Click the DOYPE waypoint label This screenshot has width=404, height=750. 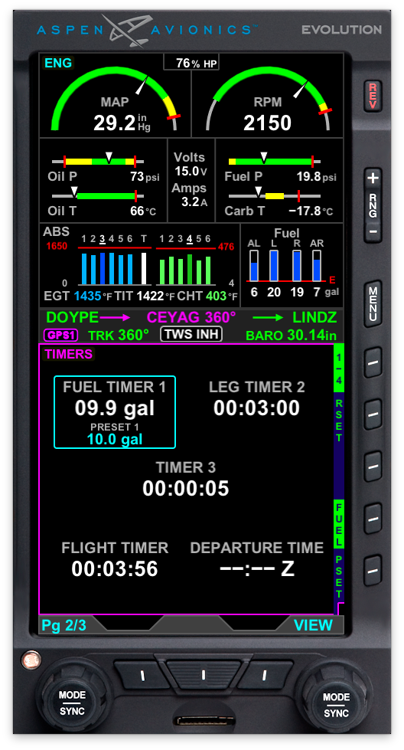72,317
